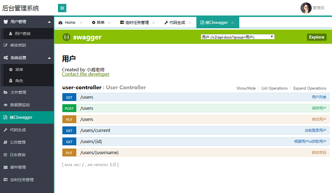Viewport: 332px width, 193px height.
Task: Click the swagger logo icon
Action: click(66, 37)
